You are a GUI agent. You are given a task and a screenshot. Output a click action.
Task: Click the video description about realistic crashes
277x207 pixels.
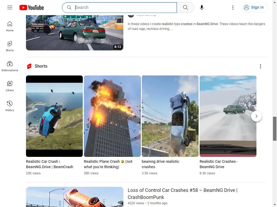pos(196,26)
